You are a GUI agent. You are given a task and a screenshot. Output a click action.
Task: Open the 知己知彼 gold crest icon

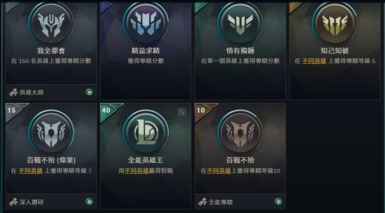(335, 23)
